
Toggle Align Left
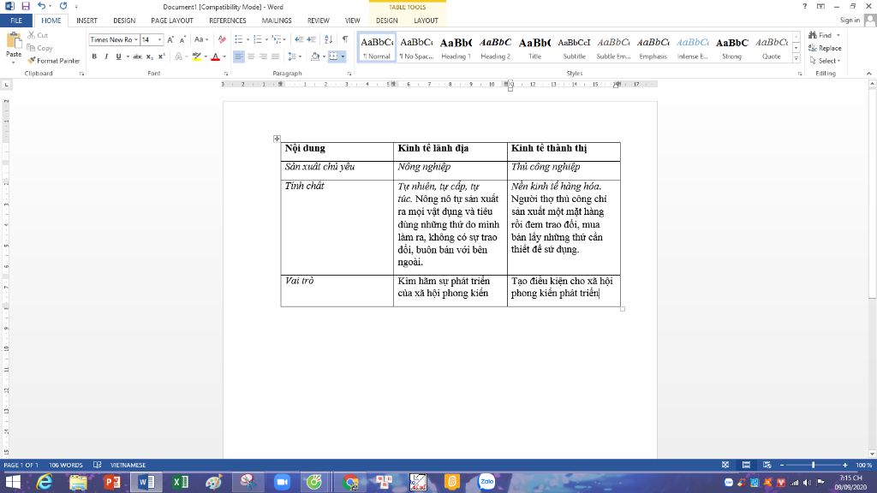(x=239, y=56)
